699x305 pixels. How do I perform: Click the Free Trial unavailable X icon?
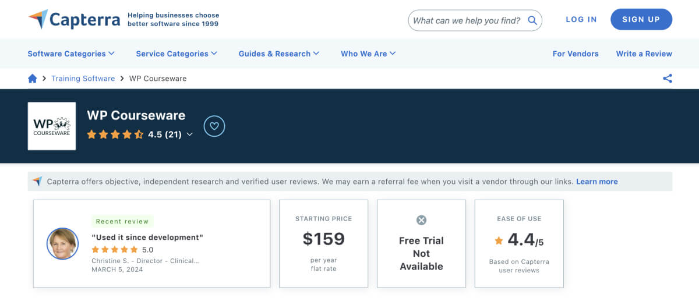pos(421,220)
